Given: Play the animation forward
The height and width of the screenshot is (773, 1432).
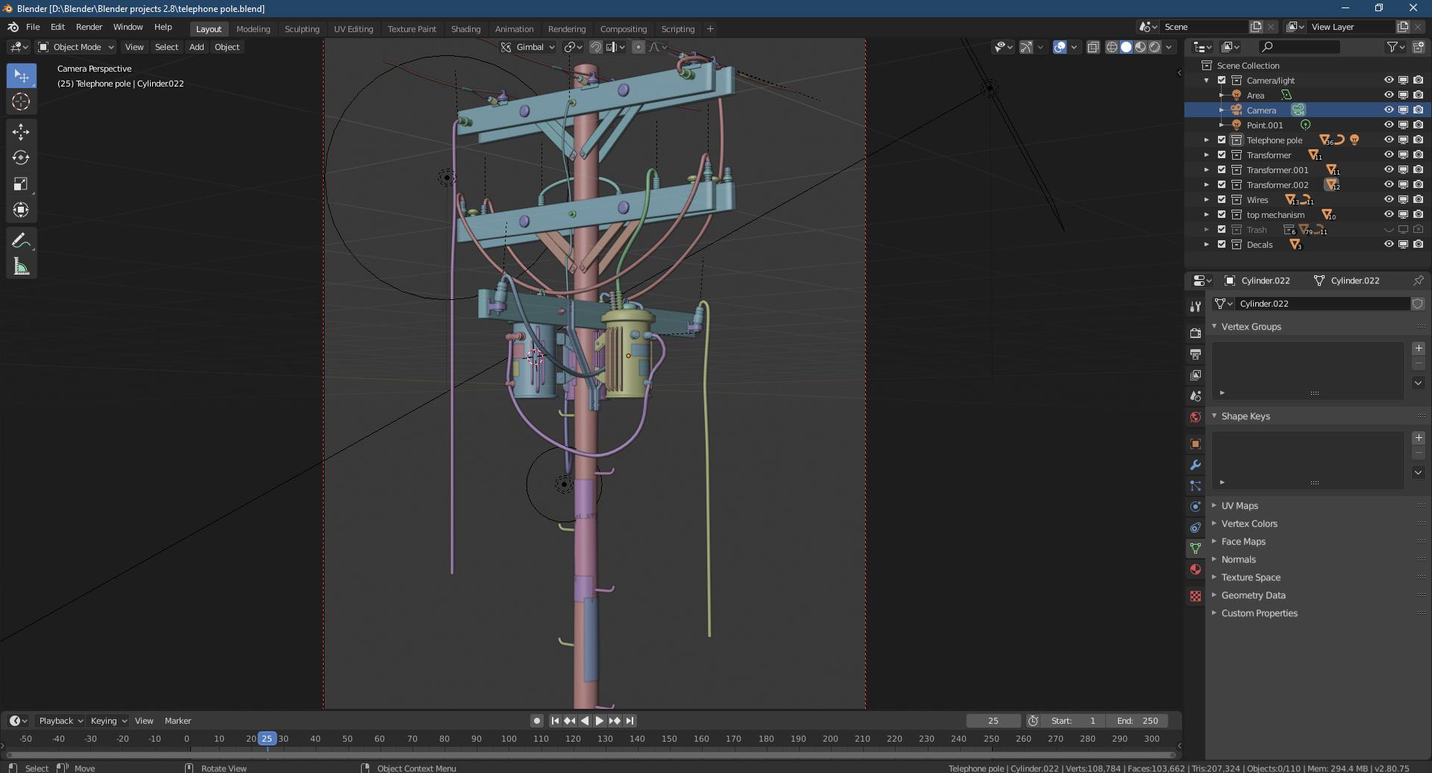Looking at the screenshot, I should [x=600, y=721].
